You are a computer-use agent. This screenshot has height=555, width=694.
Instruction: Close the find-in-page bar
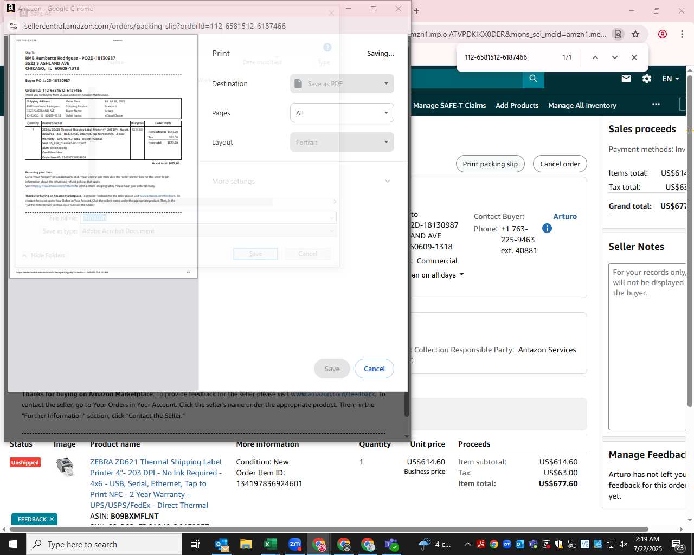tap(634, 57)
